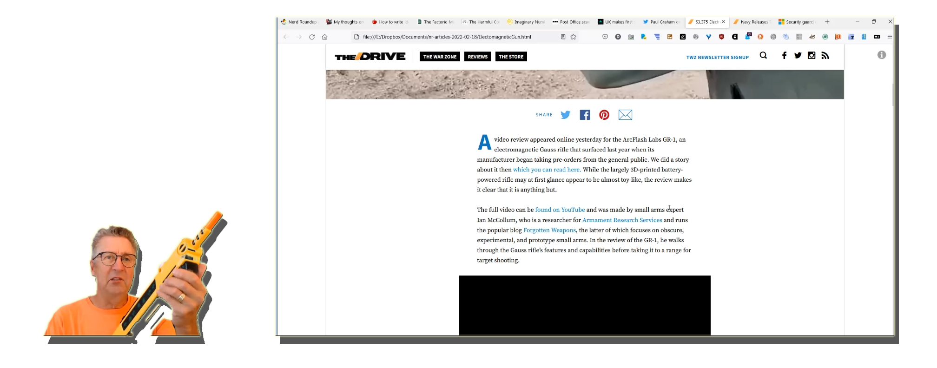937x368 pixels.
Task: Open The Drive Instagram icon in header
Action: coord(812,55)
